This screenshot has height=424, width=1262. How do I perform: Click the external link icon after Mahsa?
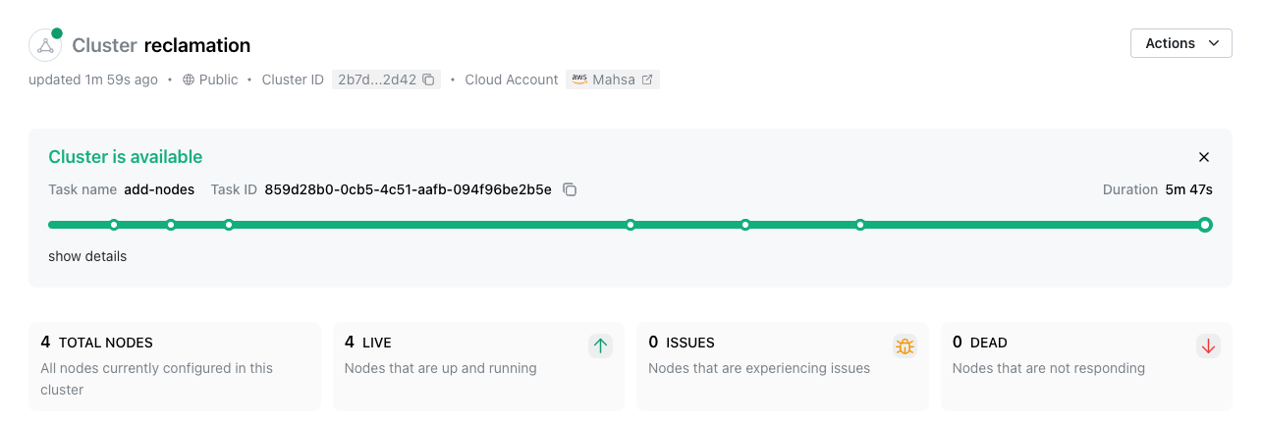pos(647,79)
